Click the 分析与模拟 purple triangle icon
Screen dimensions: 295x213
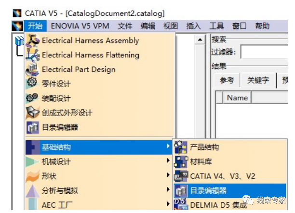pos(33,191)
